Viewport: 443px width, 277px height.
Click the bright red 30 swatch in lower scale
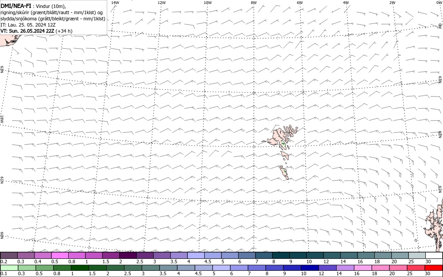(x=434, y=268)
